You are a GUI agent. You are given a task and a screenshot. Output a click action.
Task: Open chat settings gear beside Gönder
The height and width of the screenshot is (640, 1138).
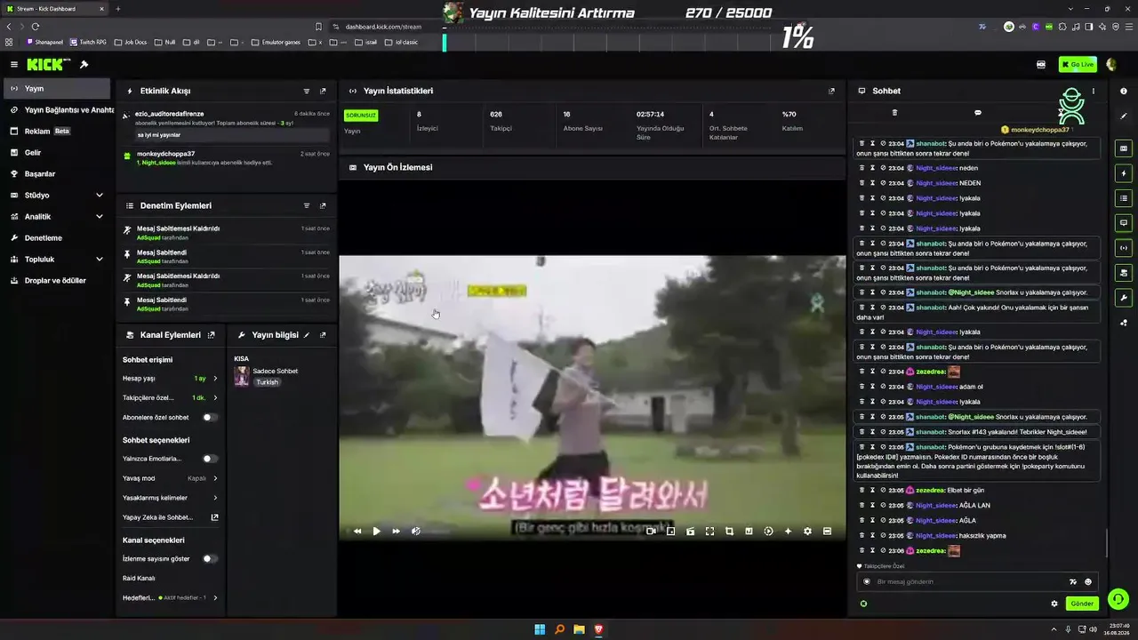pos(1054,604)
